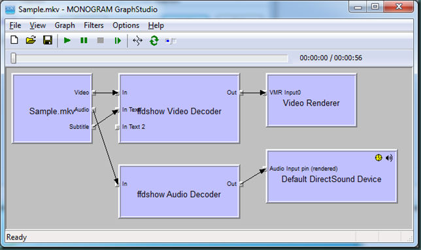Click the Ready status bar text
The image size is (421, 250).
(16, 237)
